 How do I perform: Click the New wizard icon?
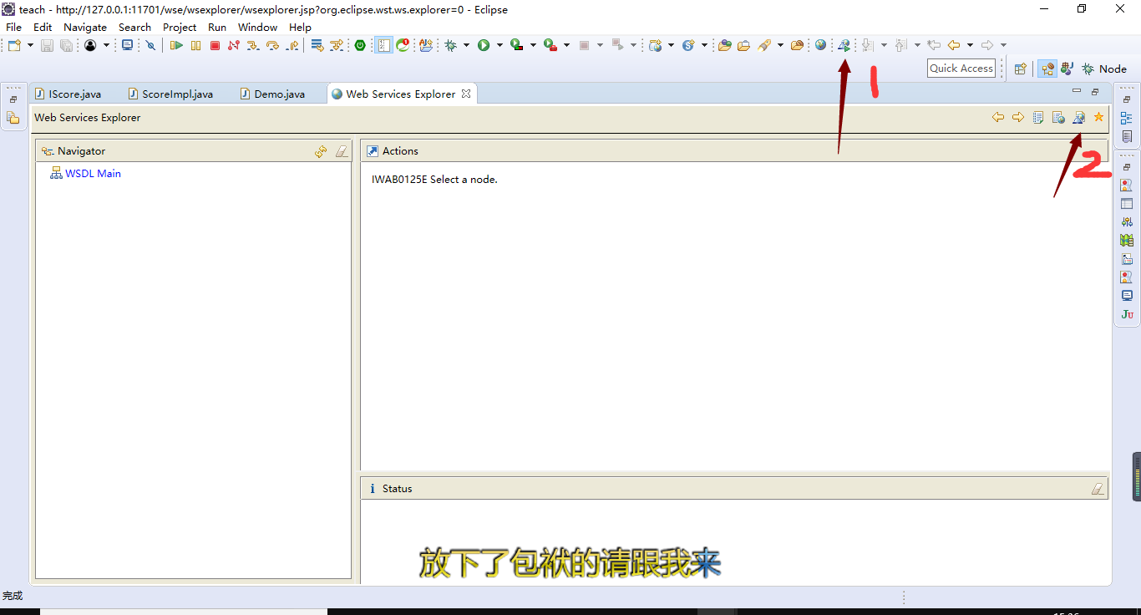[x=15, y=45]
